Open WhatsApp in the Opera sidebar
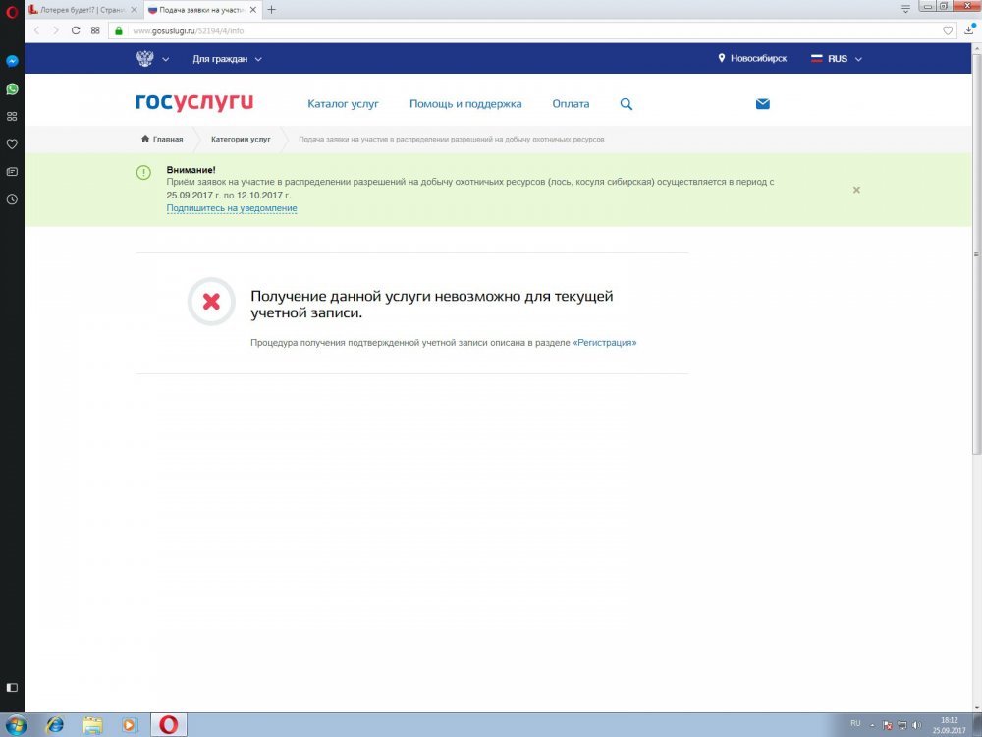 point(12,88)
